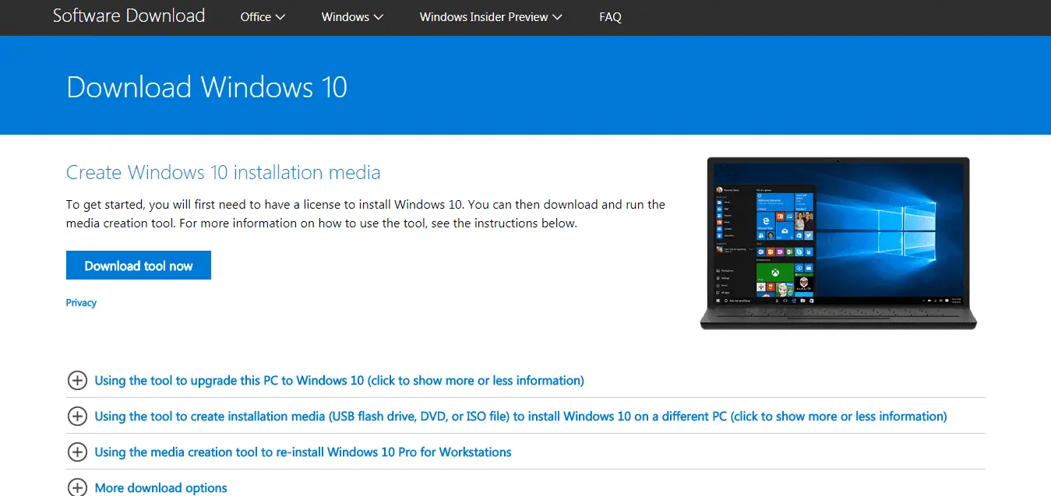Click the 'To get started' intro paragraph

[x=365, y=214]
